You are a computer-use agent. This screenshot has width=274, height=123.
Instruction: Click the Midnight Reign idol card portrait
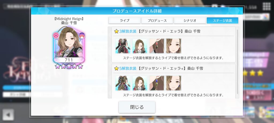(69, 45)
